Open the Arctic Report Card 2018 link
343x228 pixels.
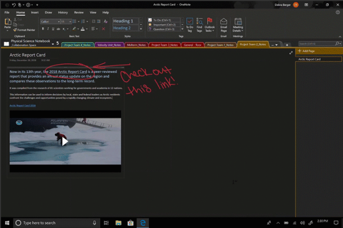[x=23, y=105]
